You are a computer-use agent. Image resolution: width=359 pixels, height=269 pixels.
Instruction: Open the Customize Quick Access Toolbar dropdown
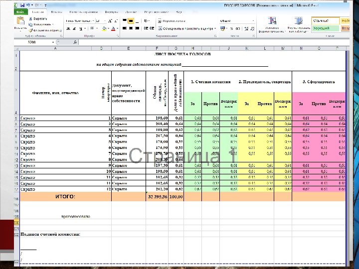point(45,5)
